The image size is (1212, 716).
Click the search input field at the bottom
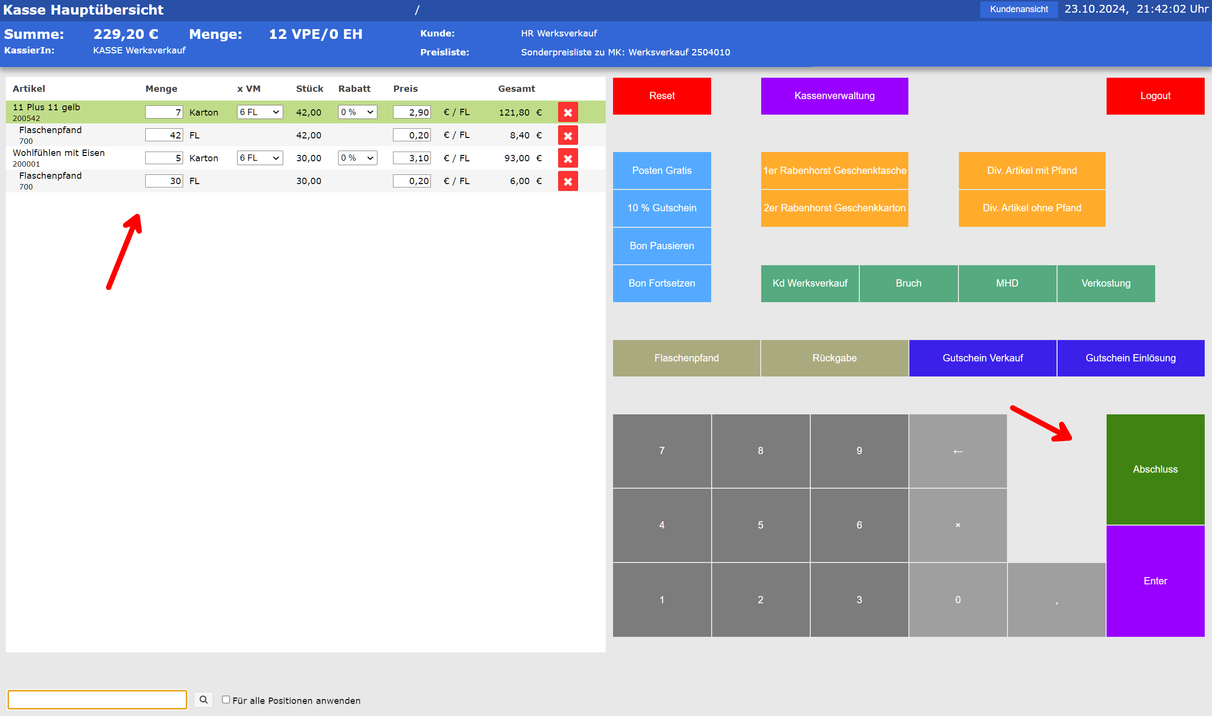(x=97, y=699)
